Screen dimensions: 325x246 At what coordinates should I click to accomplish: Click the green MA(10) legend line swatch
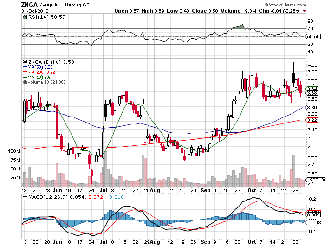pyautogui.click(x=25, y=78)
